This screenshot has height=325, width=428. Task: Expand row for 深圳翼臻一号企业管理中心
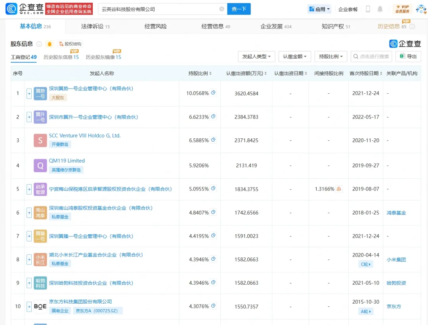[29, 236]
